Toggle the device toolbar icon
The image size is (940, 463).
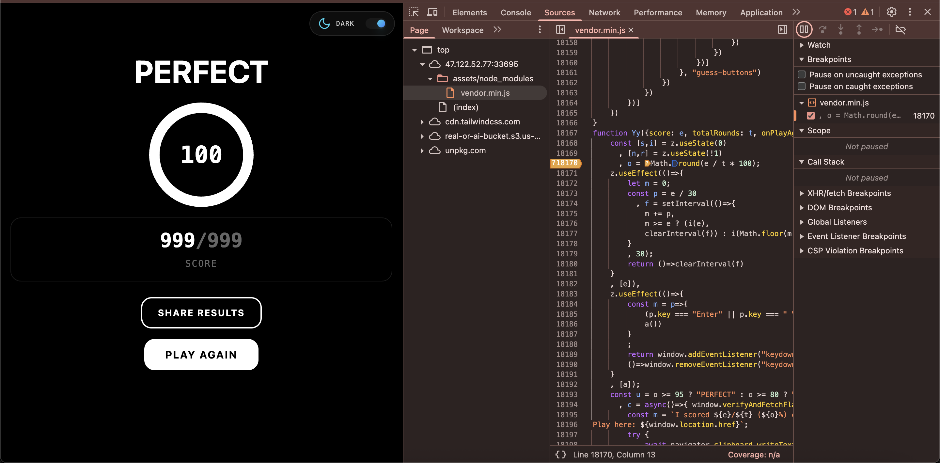(432, 12)
